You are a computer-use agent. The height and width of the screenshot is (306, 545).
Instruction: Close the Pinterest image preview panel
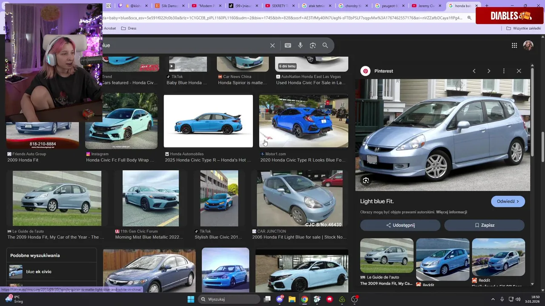point(519,71)
